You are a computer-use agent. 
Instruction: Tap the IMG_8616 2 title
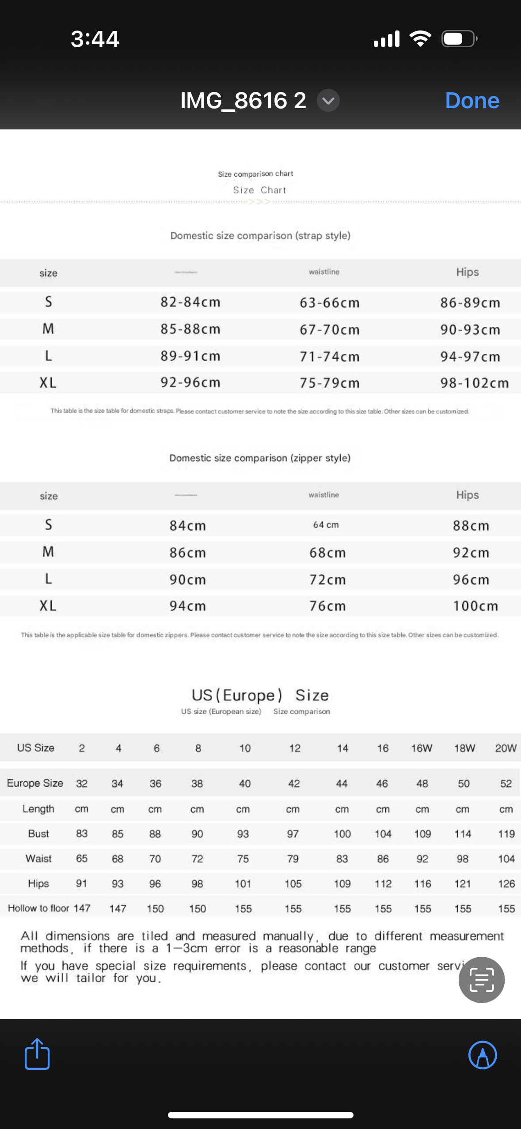(x=243, y=101)
